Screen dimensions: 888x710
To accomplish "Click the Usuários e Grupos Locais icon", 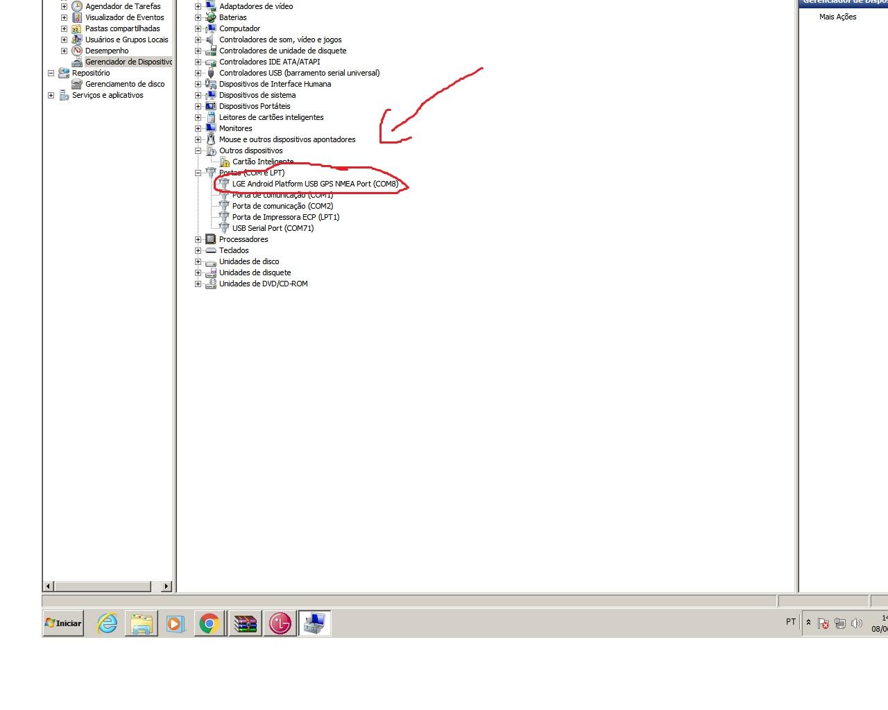I will click(77, 40).
